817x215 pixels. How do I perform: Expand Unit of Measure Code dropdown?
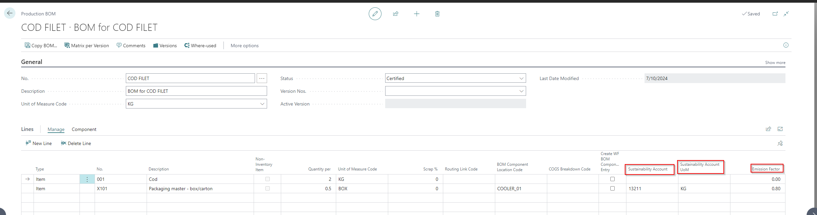(262, 104)
